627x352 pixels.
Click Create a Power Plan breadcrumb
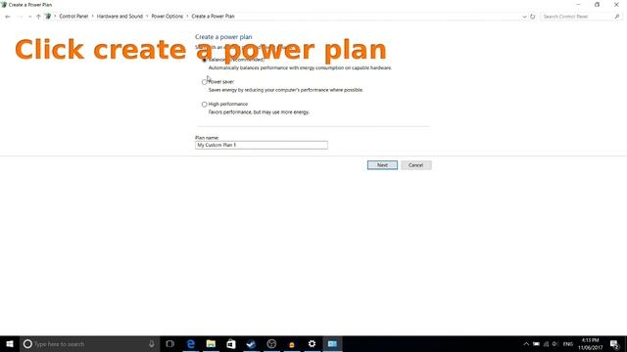pyautogui.click(x=214, y=17)
